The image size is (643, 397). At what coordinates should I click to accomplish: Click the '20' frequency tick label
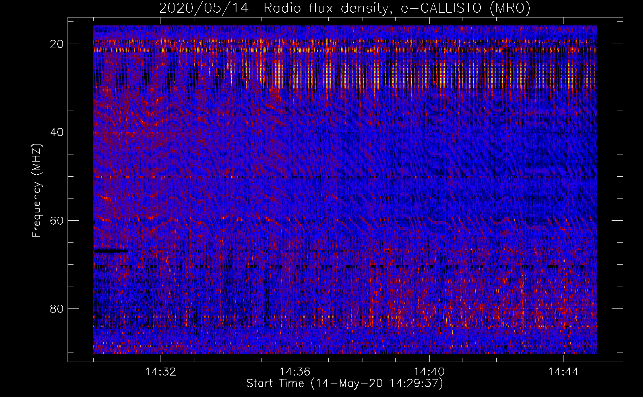coord(57,44)
